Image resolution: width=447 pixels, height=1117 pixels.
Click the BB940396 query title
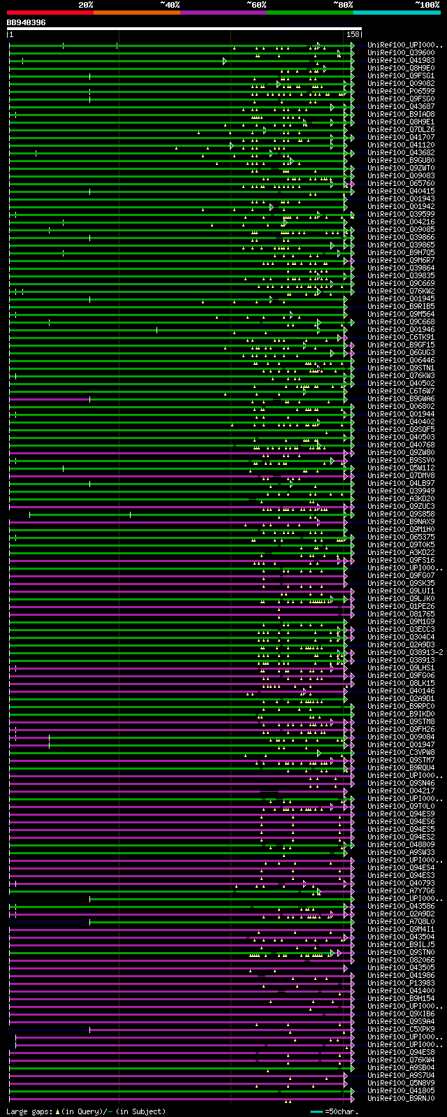pyautogui.click(x=27, y=22)
